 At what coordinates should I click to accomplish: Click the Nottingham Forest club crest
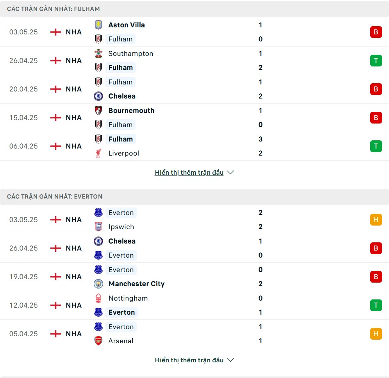[x=98, y=298]
